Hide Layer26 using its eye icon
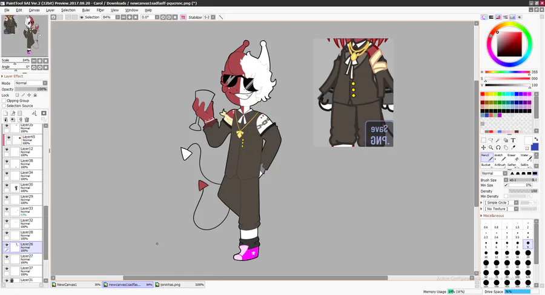 7,245
